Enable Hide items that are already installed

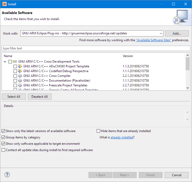pos(98,131)
